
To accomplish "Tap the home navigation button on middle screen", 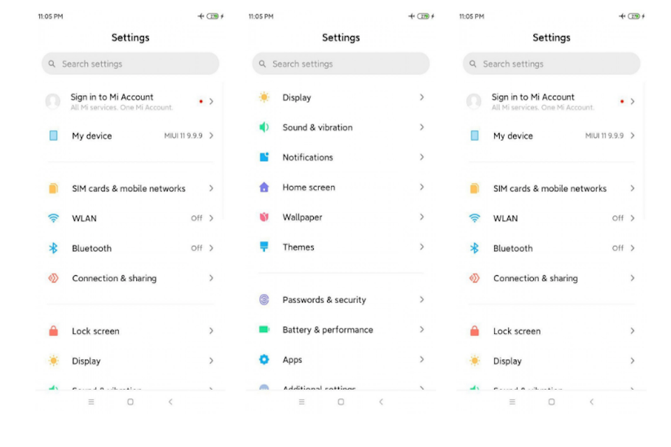I will (341, 402).
